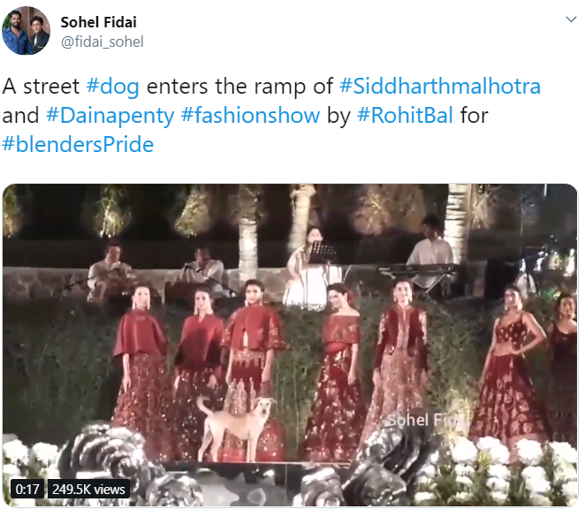585x517 pixels.
Task: Select the #fashionshow hashtag
Action: pyautogui.click(x=250, y=115)
